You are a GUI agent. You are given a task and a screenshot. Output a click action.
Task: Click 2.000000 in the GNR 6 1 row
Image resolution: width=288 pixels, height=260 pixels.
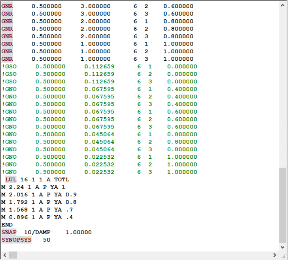[x=95, y=21]
